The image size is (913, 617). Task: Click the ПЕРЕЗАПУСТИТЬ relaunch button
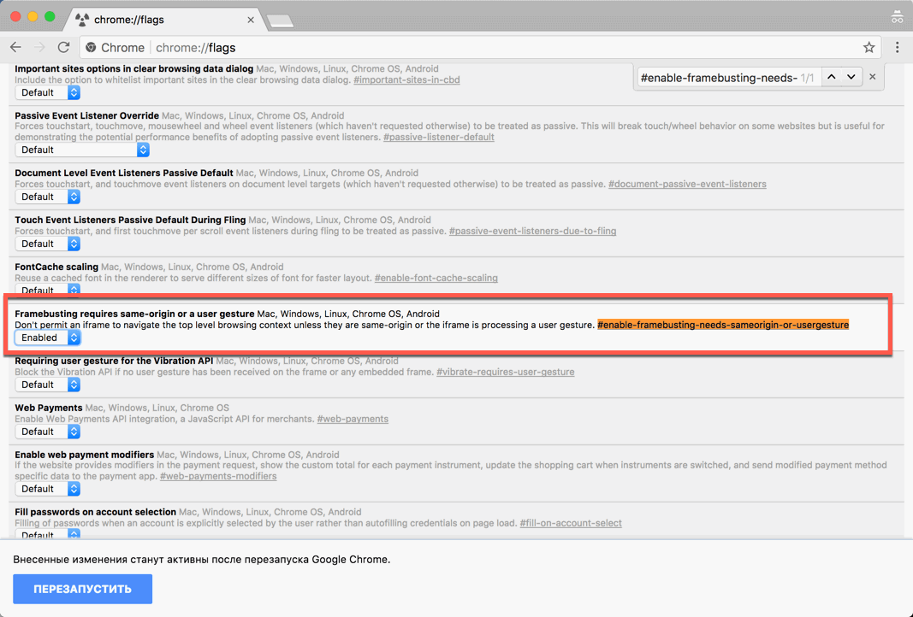(83, 589)
